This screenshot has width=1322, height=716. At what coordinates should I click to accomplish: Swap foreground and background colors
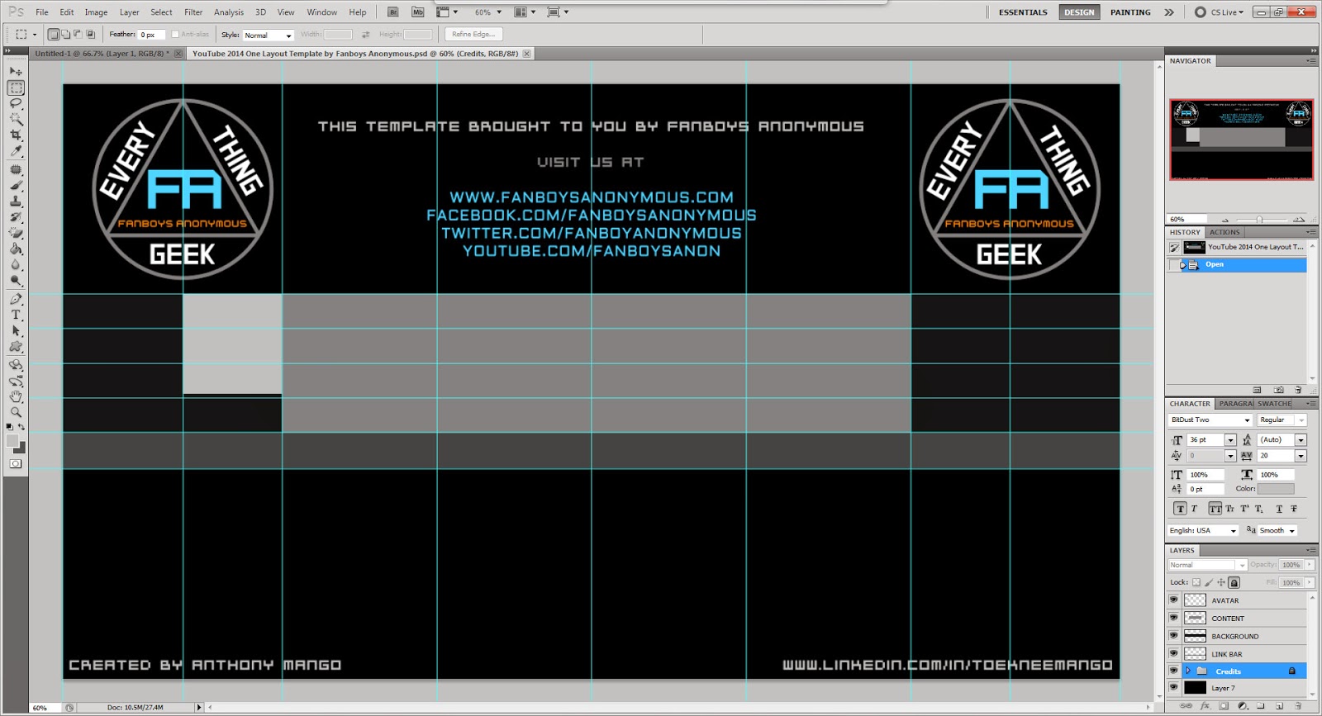coord(21,427)
